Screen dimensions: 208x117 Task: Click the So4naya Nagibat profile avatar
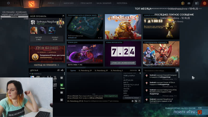[x=33, y=22]
